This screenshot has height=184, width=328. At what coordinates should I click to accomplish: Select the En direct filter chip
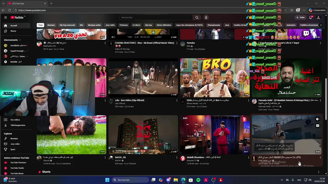click(136, 25)
